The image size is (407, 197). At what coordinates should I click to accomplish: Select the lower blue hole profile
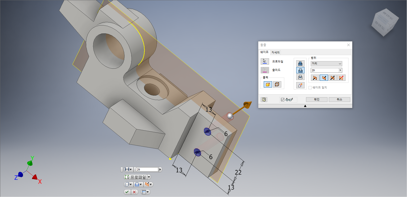coord(197,152)
